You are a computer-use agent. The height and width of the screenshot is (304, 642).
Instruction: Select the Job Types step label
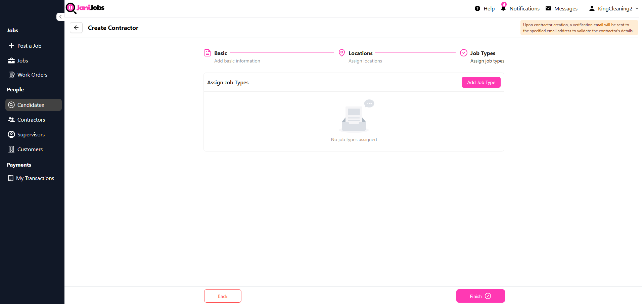point(483,53)
